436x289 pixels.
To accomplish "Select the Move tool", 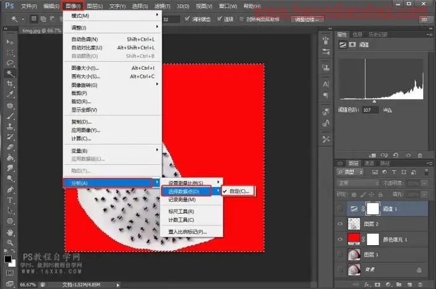I will point(10,42).
